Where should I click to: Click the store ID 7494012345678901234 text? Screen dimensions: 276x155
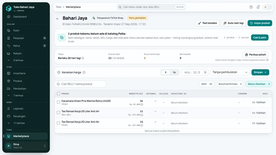pos(86,24)
